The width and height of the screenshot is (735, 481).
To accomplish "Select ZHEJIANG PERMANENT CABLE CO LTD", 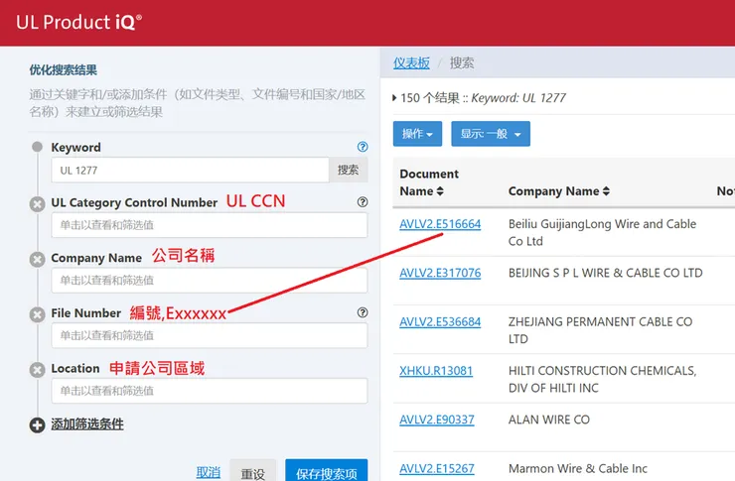I will coord(601,330).
